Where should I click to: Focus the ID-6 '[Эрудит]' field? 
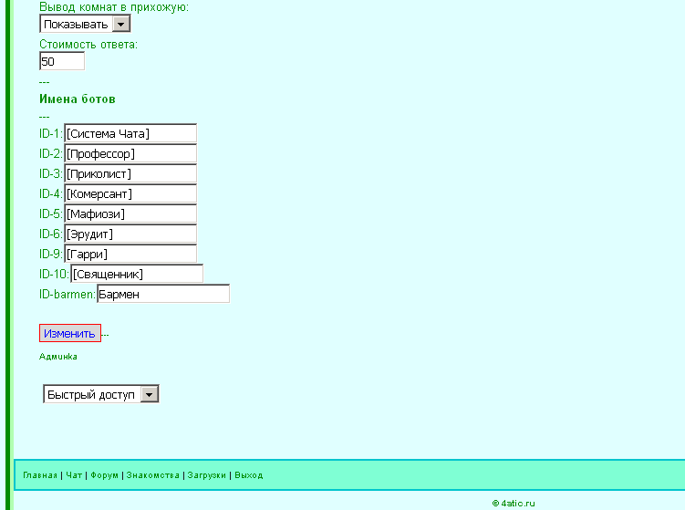click(130, 234)
